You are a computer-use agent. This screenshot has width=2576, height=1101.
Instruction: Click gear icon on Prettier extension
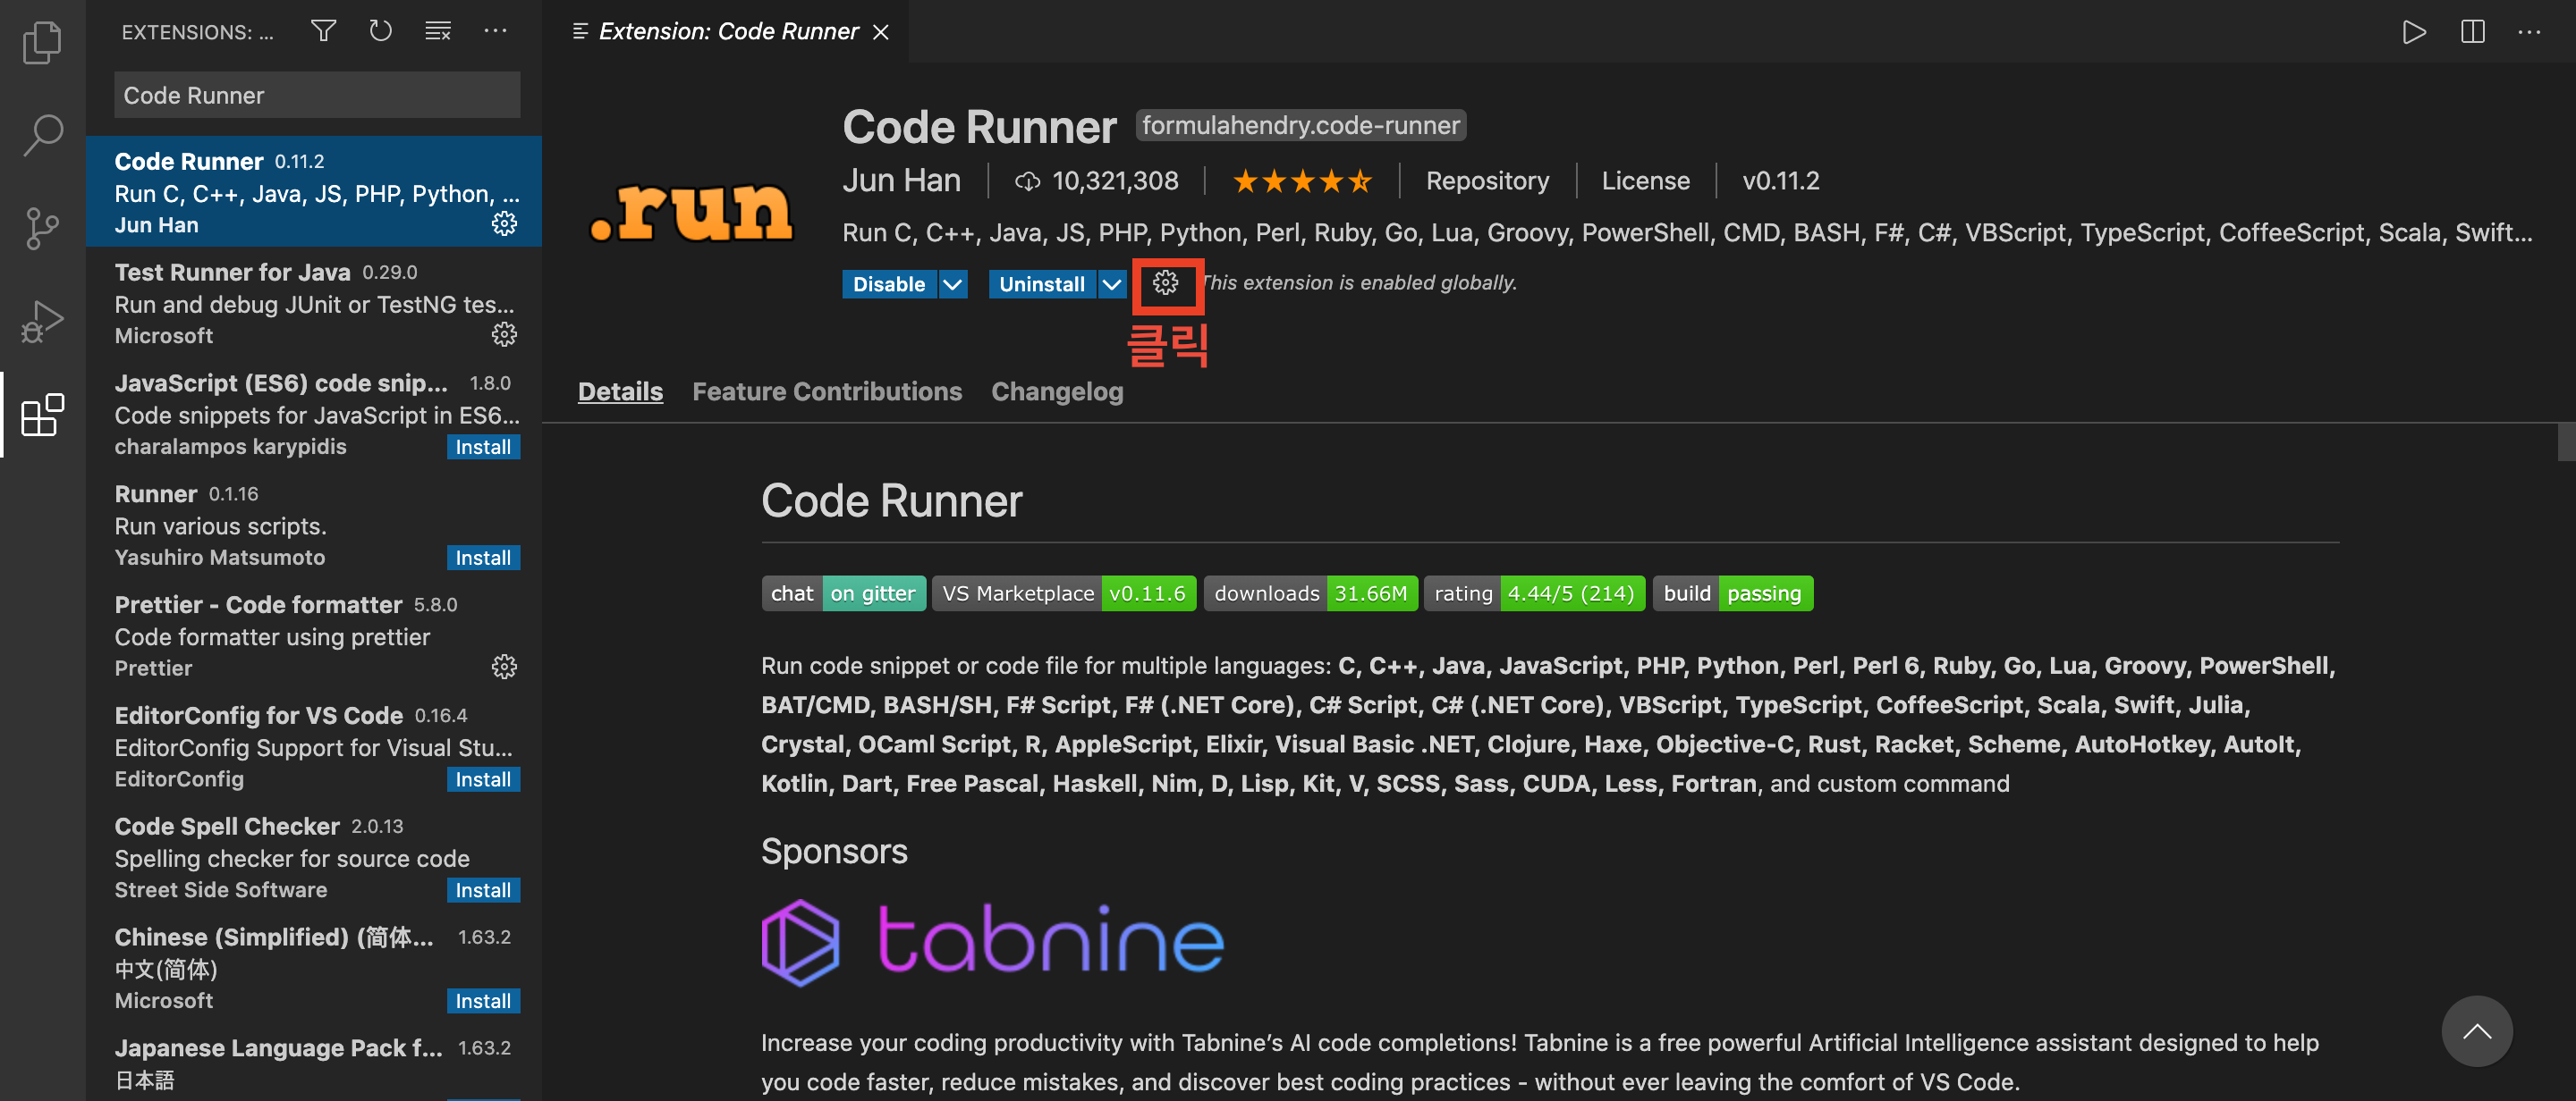504,667
